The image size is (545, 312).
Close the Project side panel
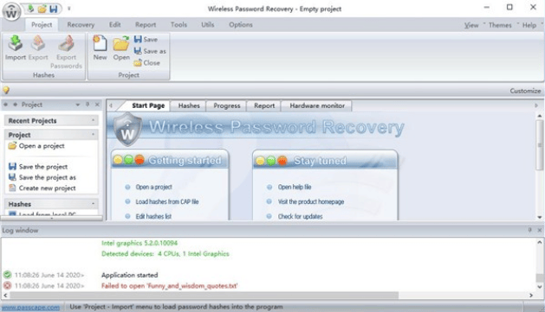coord(97,105)
